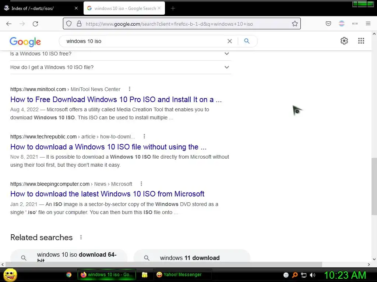Open options for the techrepublic.com result
The height and width of the screenshot is (282, 377).
144,136
